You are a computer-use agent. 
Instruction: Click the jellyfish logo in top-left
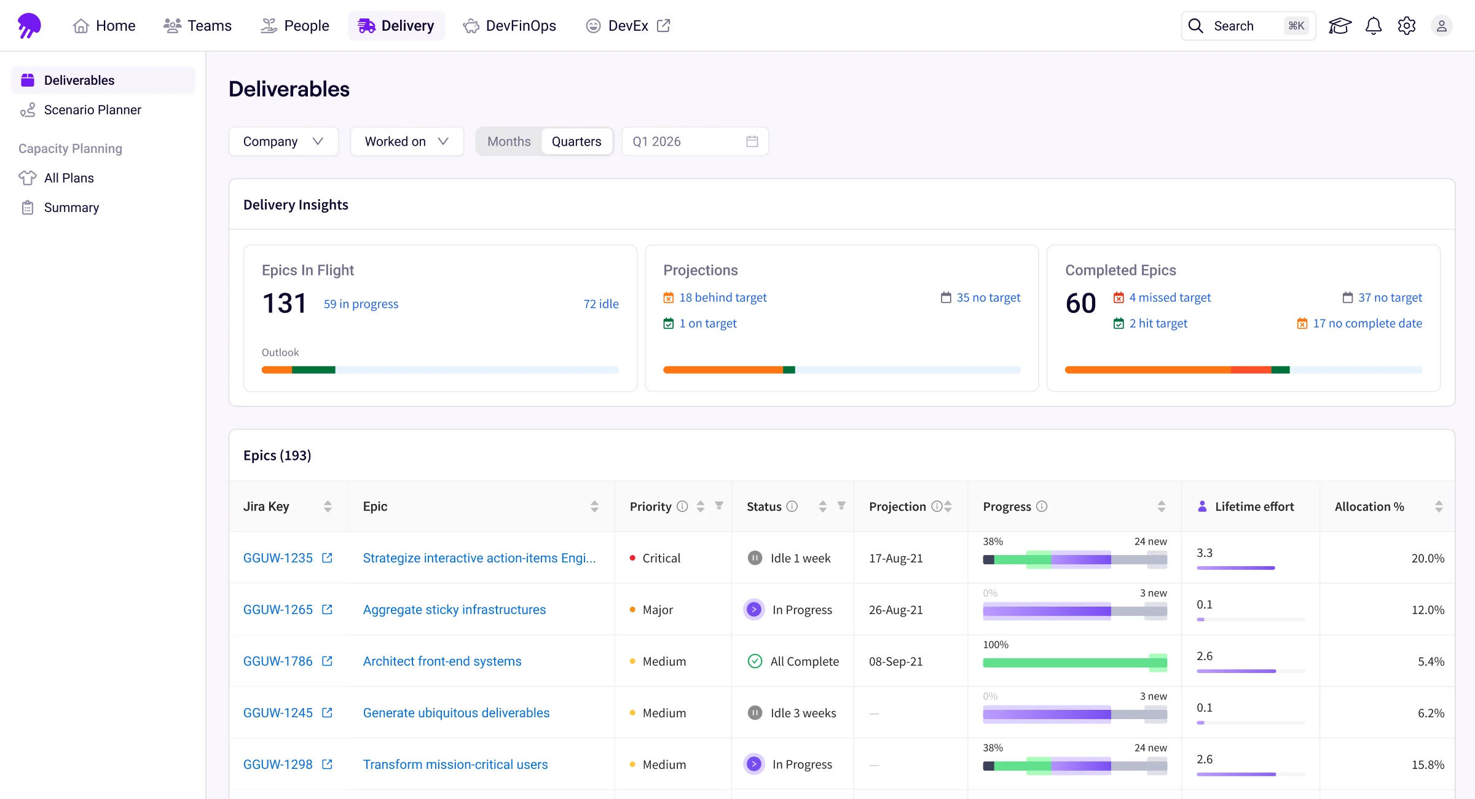tap(29, 26)
